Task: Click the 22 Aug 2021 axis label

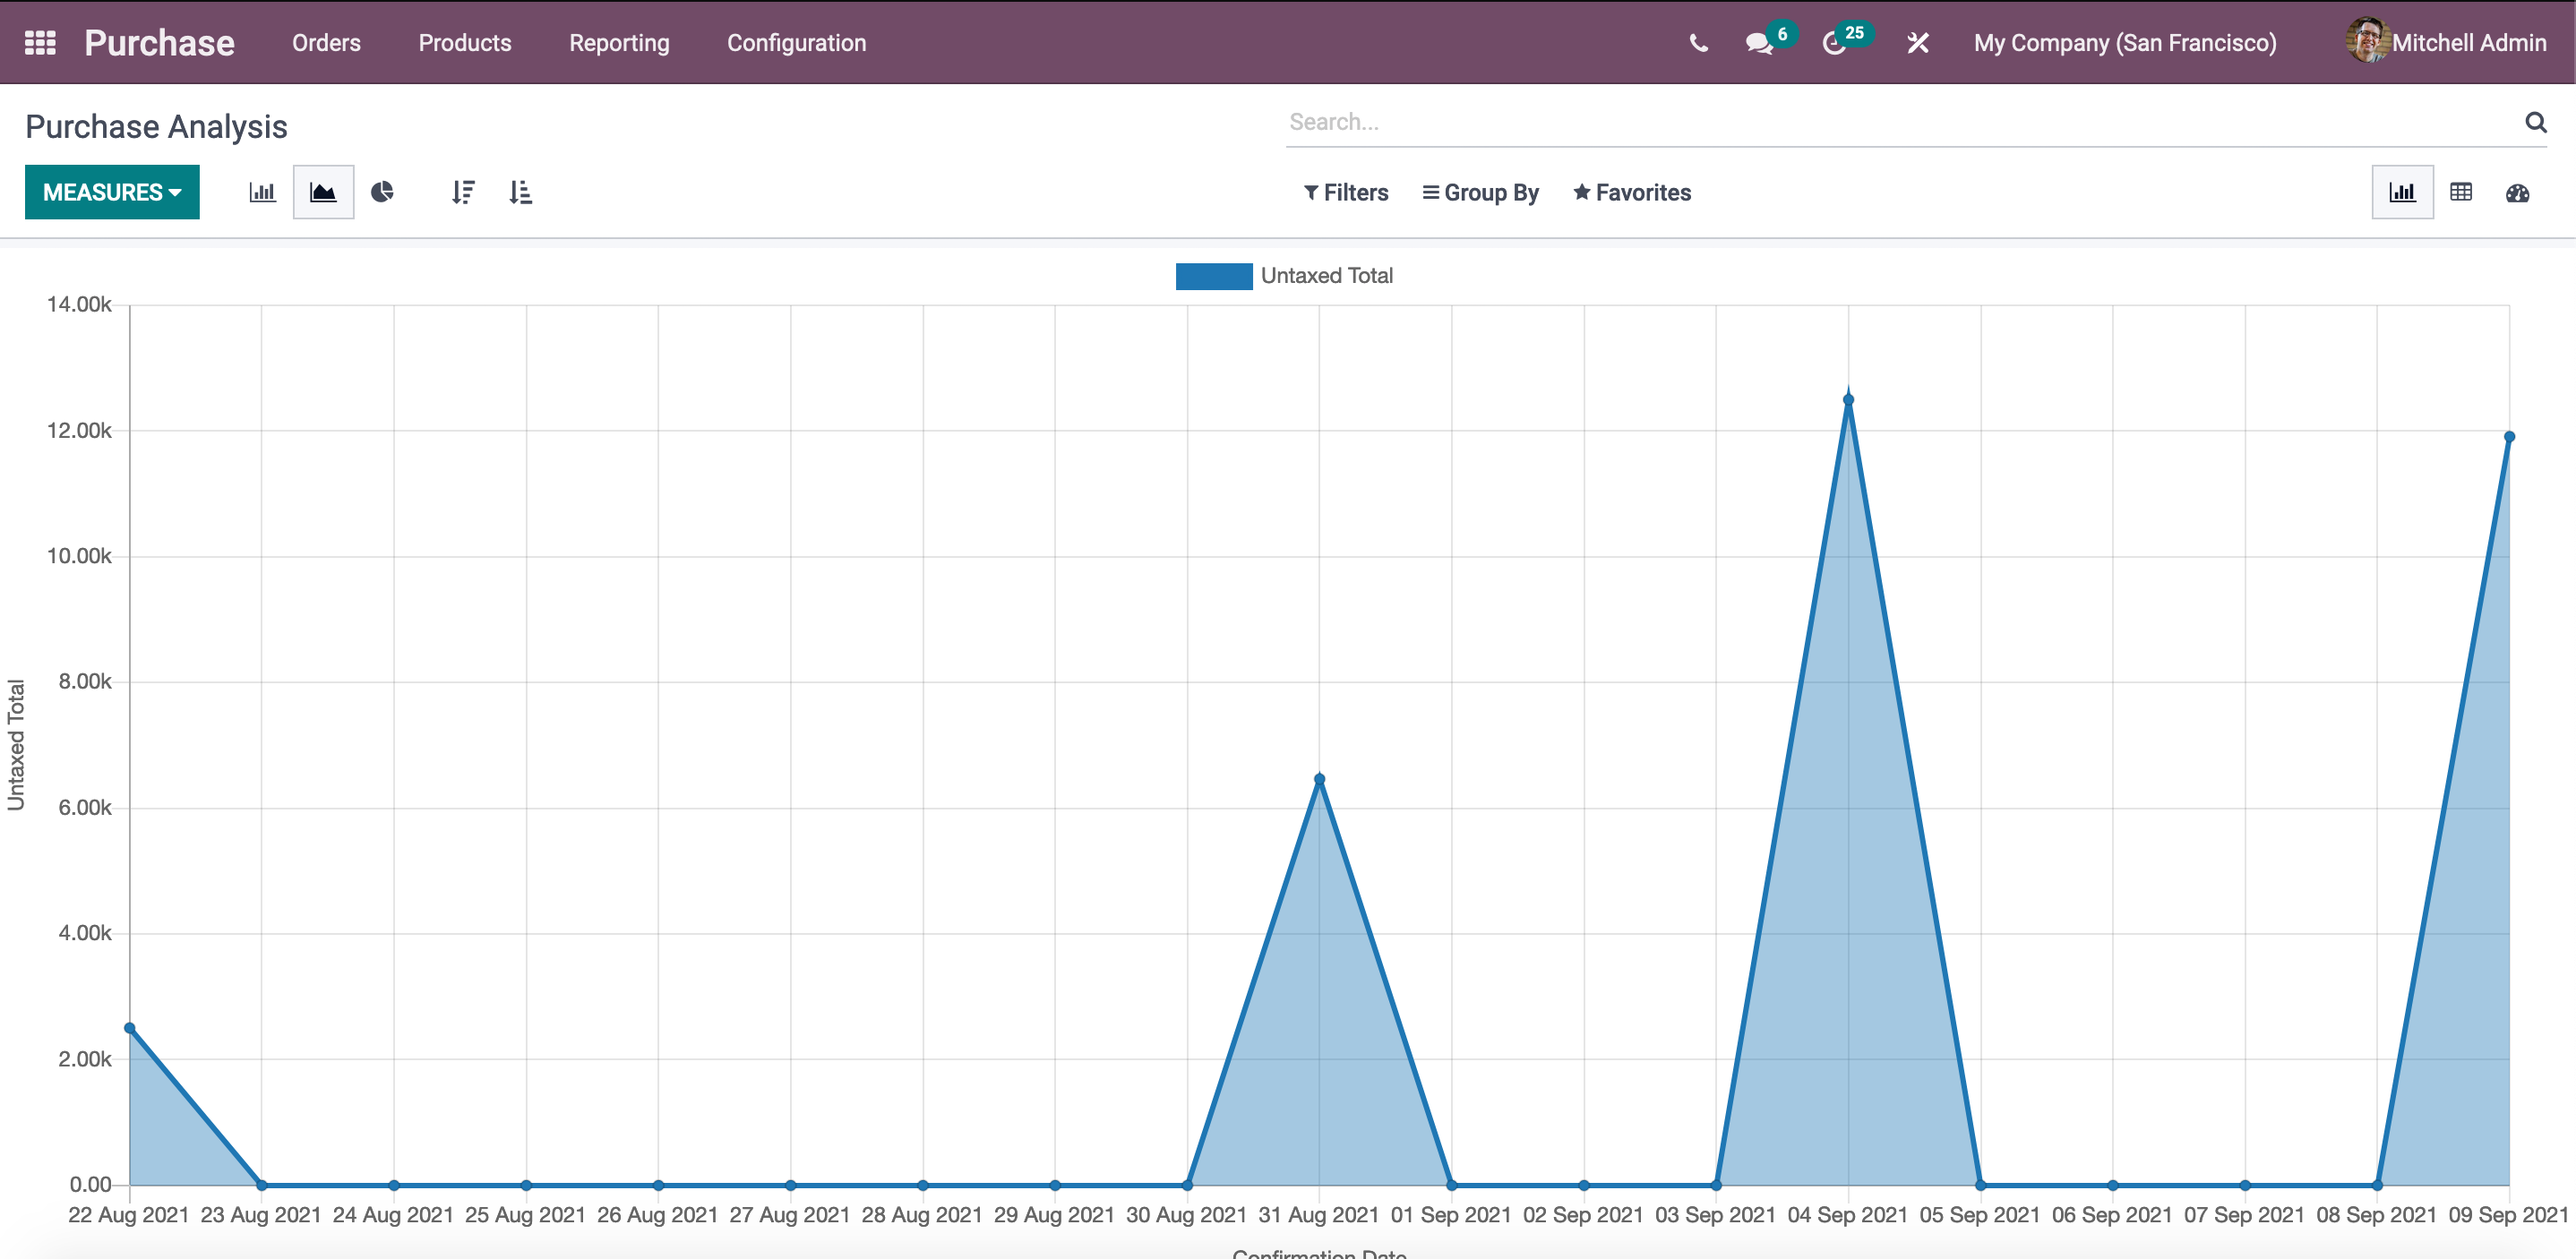Action: (129, 1215)
